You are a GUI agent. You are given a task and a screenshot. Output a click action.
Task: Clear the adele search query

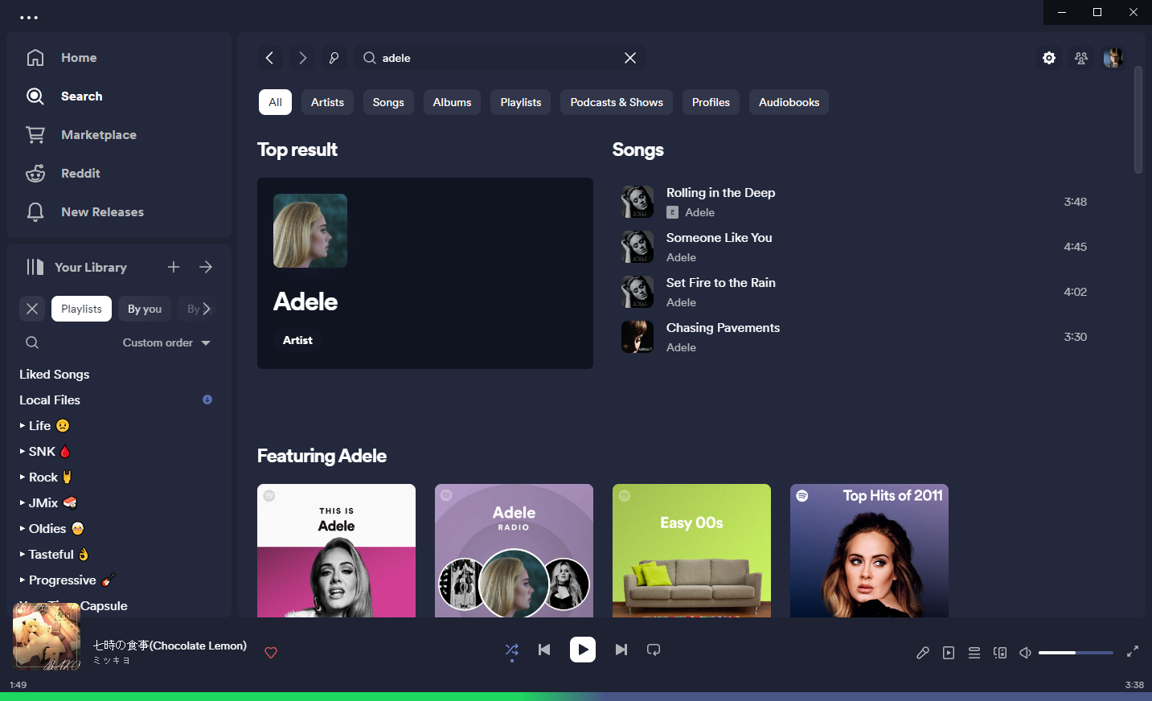[x=630, y=58]
